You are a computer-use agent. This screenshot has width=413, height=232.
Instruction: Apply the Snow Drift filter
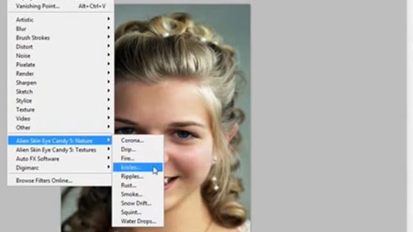tap(137, 203)
